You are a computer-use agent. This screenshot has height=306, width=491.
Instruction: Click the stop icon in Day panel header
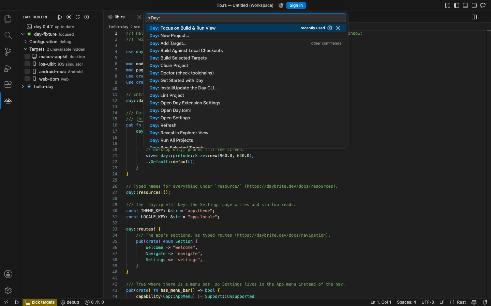coord(69,17)
